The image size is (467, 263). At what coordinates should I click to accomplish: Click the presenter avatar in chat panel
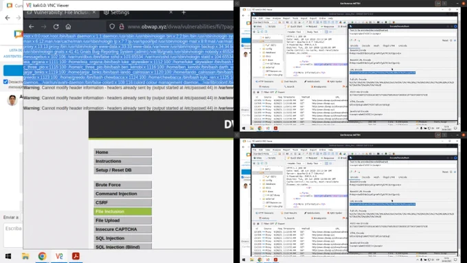pyautogui.click(x=12, y=100)
